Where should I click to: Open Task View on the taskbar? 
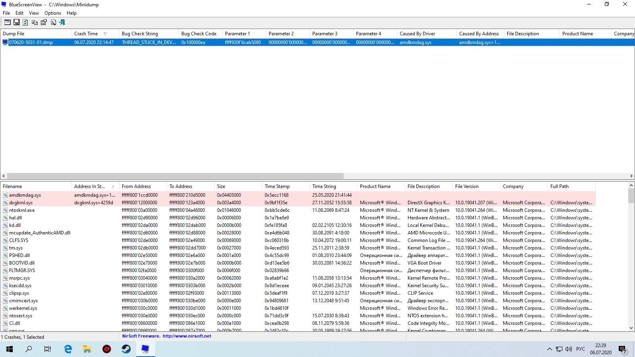[48, 349]
